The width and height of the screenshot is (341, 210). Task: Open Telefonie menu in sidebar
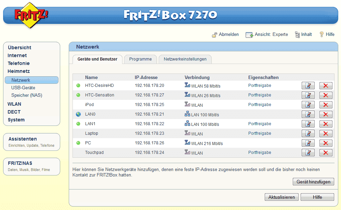pos(19,63)
